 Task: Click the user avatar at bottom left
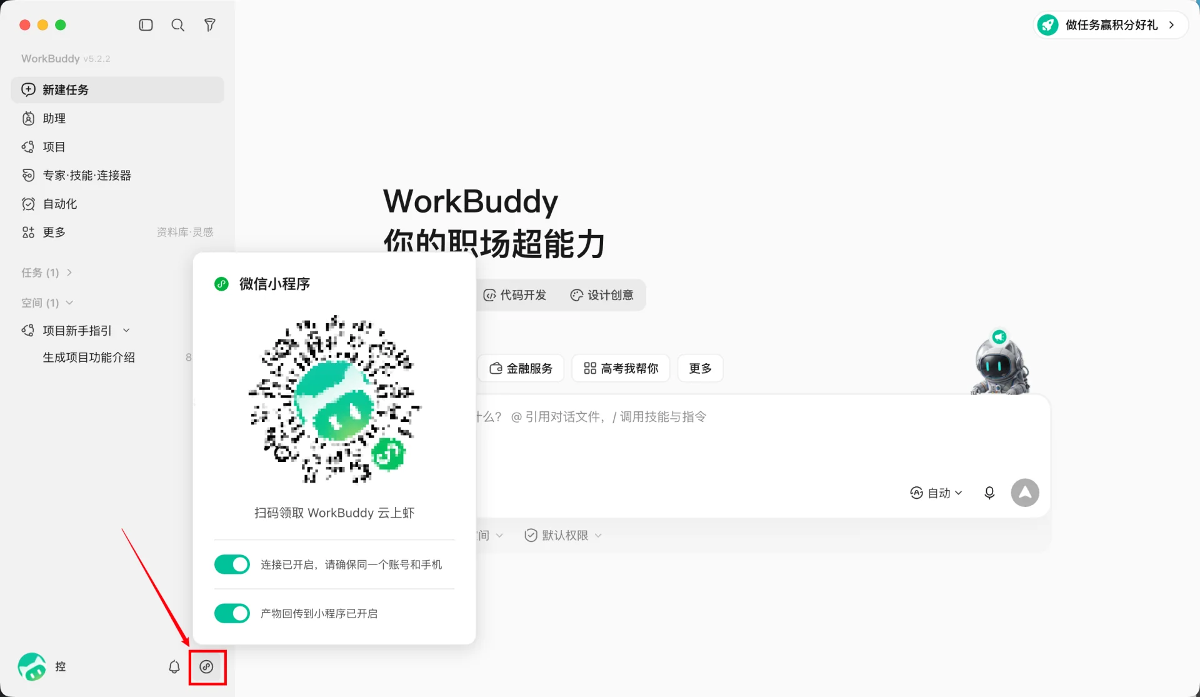pyautogui.click(x=32, y=666)
